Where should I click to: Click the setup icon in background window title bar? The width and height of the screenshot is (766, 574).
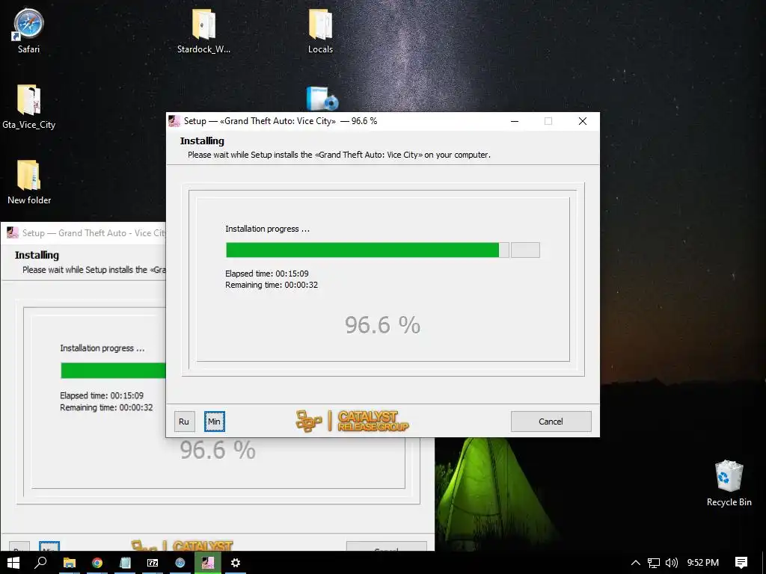(x=13, y=233)
